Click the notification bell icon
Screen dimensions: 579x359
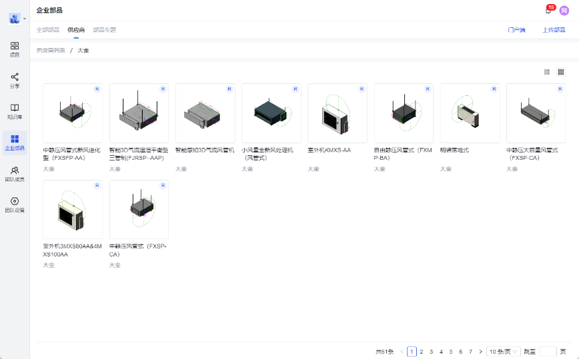pos(548,10)
